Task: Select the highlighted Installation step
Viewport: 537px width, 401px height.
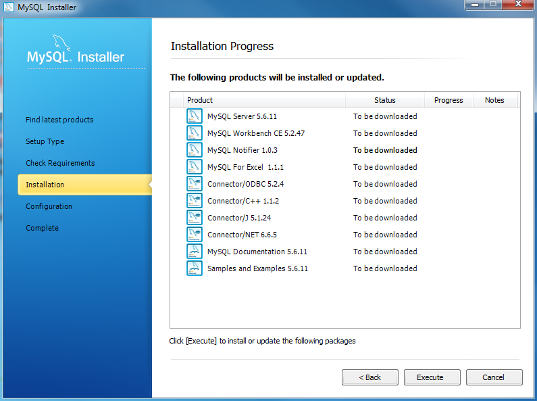Action: pos(85,185)
